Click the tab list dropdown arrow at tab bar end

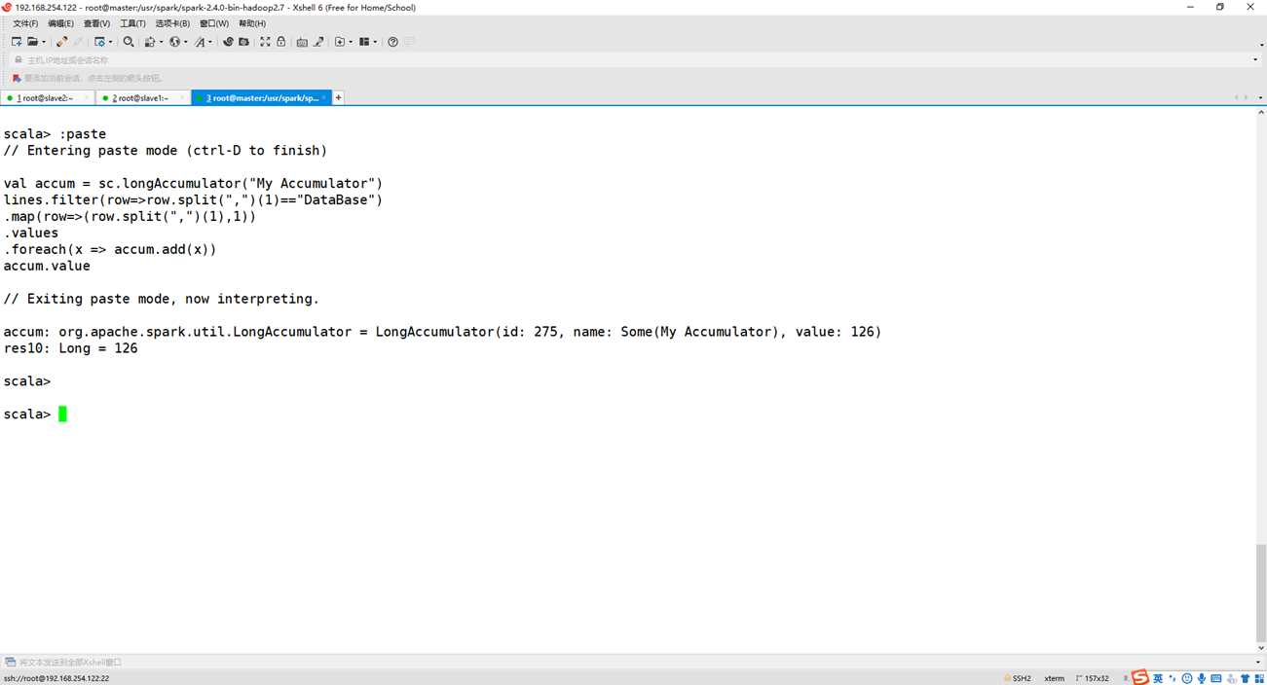tap(1260, 98)
